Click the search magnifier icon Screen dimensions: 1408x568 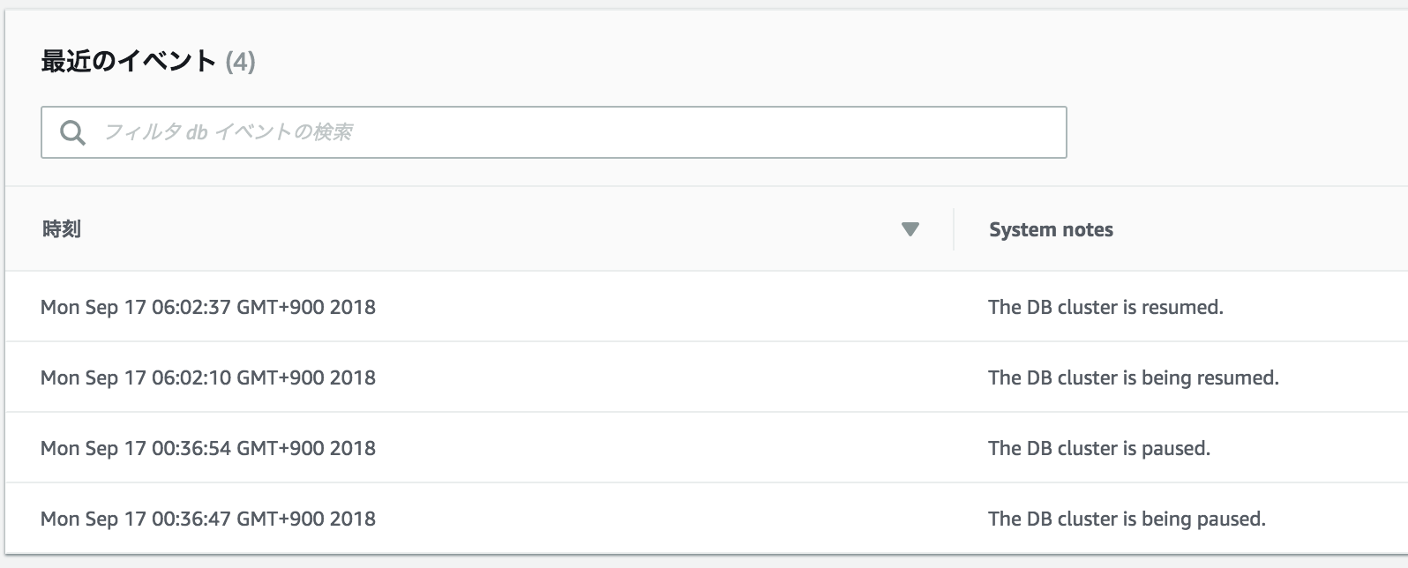[x=72, y=132]
